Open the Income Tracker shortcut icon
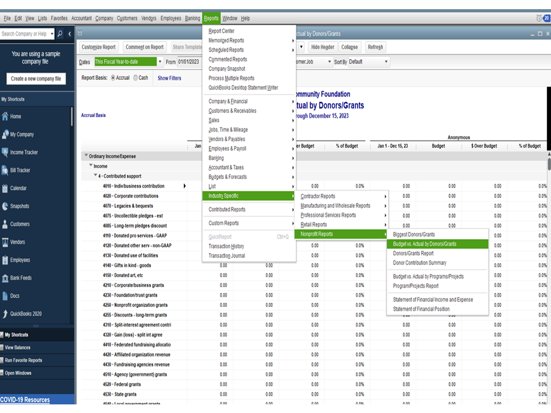This screenshot has height=413, width=551. [x=5, y=153]
